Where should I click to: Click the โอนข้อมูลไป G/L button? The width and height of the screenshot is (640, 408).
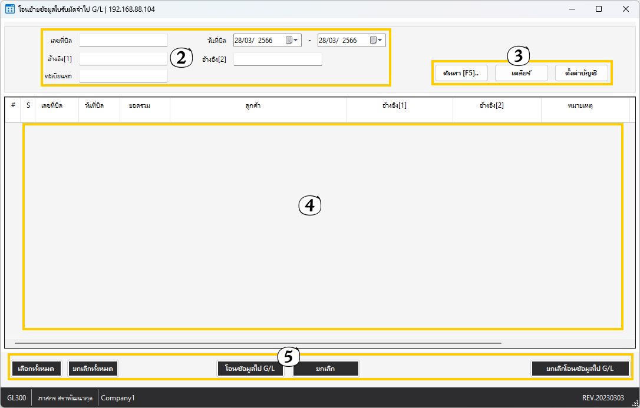(250, 369)
